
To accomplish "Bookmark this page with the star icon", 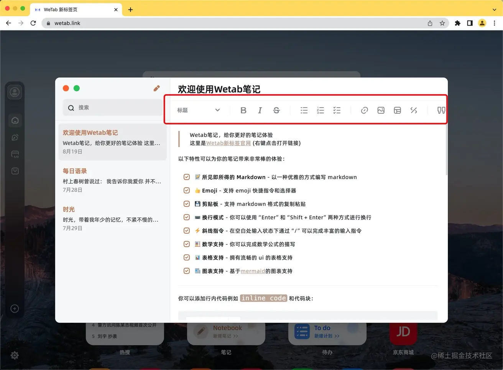I will (x=442, y=23).
